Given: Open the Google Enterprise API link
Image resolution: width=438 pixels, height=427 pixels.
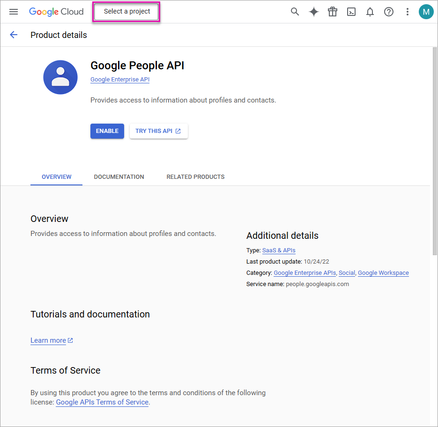Looking at the screenshot, I should tap(119, 79).
